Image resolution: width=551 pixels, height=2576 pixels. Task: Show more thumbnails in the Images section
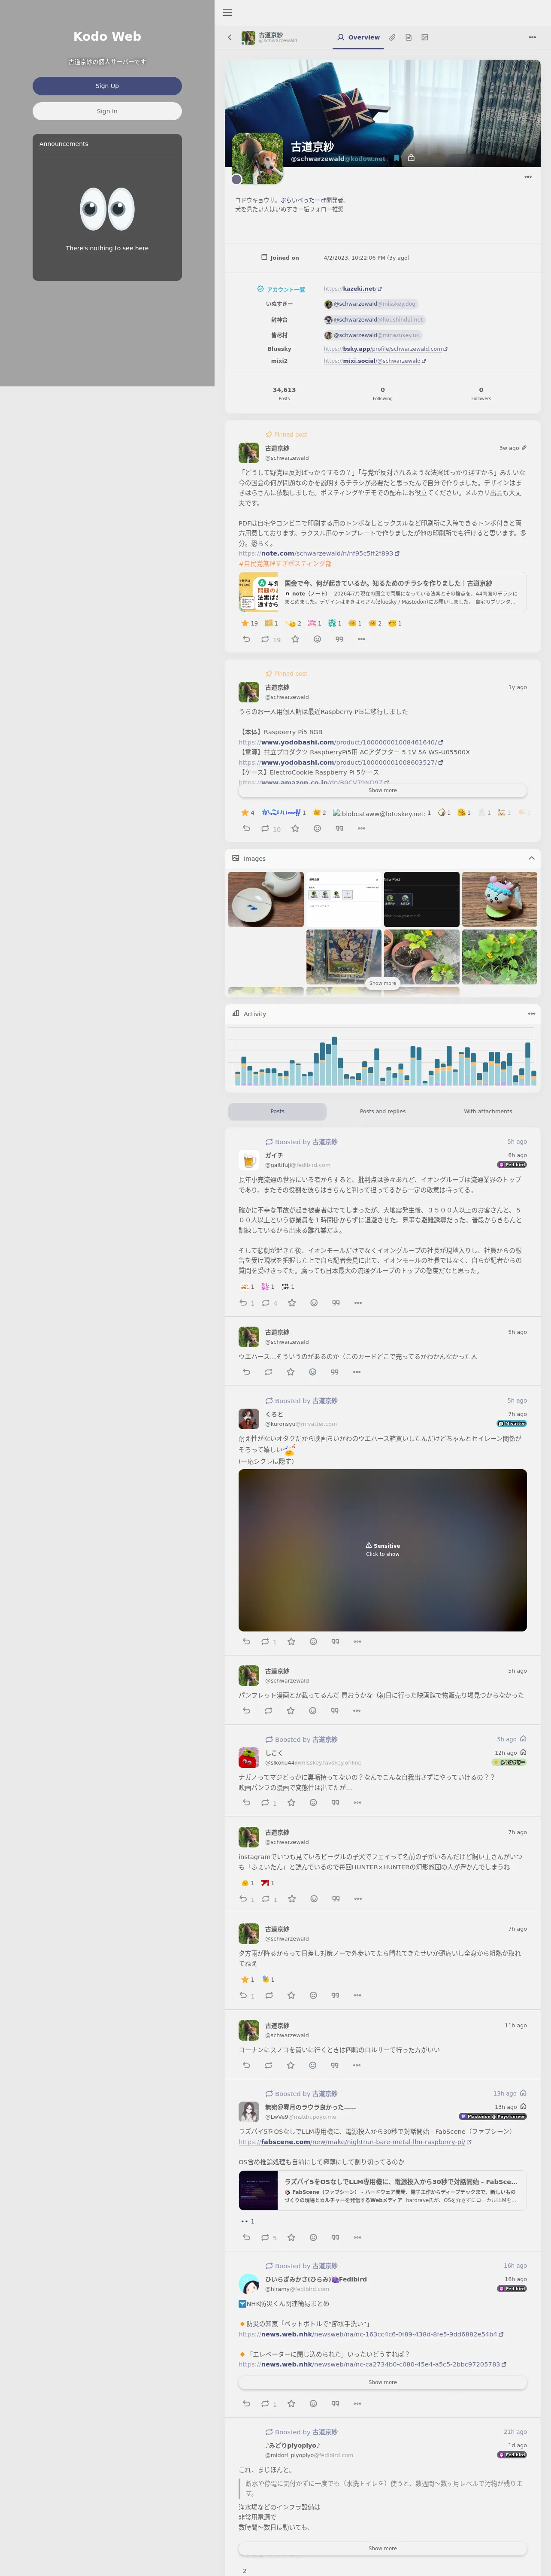[382, 983]
